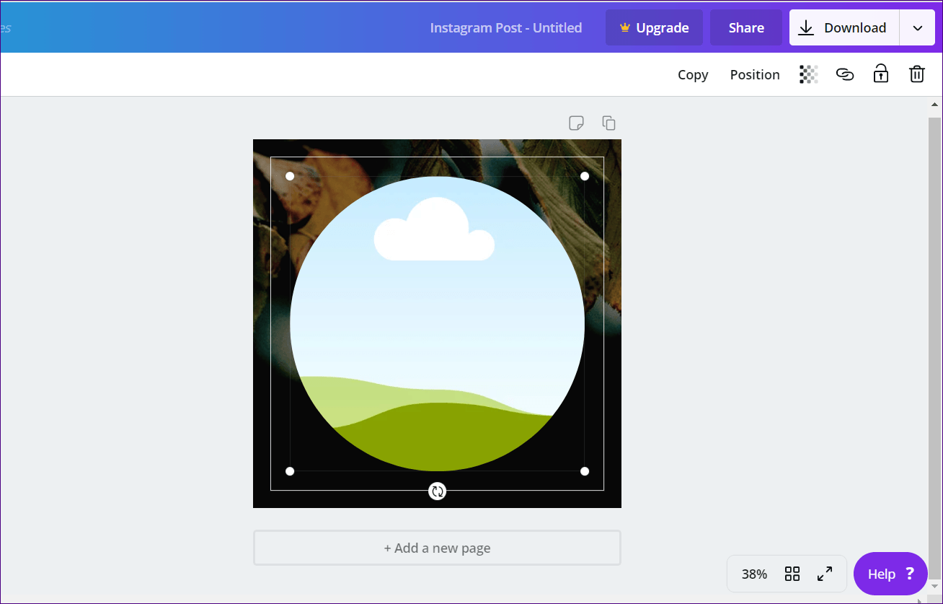Screen dimensions: 943x604
Task: Click Copy in the toolbar
Action: [693, 74]
